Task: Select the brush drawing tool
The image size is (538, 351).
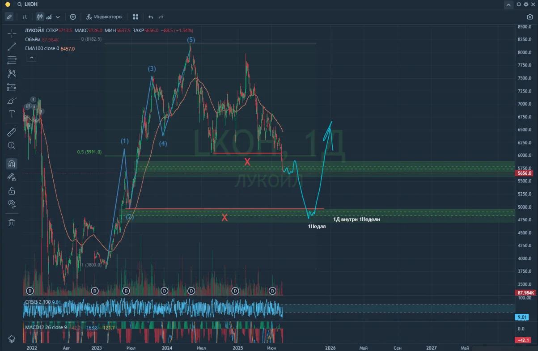Action: (x=12, y=101)
